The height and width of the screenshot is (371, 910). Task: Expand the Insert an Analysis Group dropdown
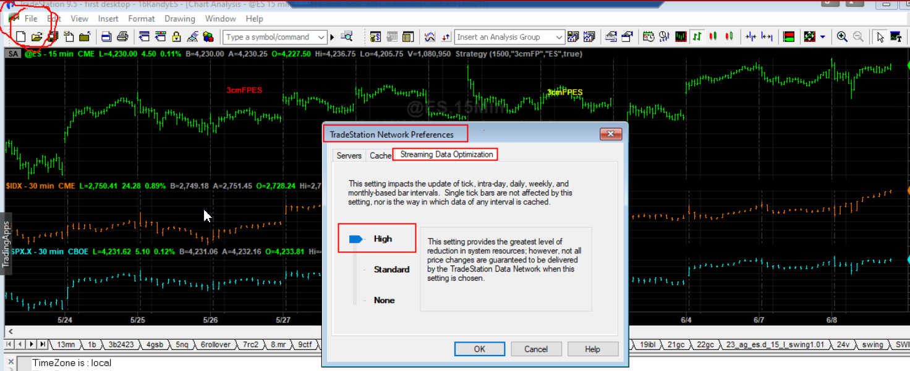click(559, 37)
